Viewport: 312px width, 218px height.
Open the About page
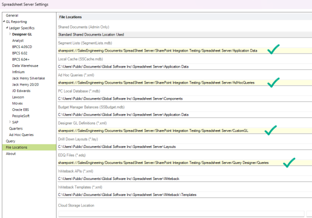pyautogui.click(x=10, y=153)
